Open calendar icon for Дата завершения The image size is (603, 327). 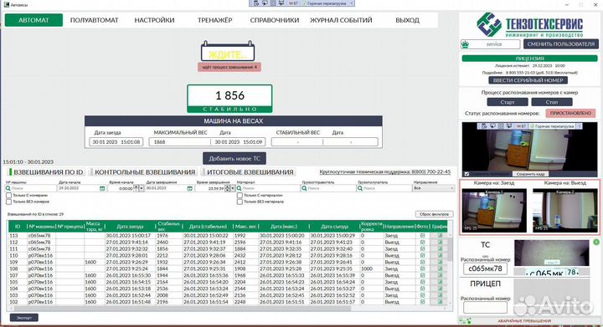pos(189,188)
